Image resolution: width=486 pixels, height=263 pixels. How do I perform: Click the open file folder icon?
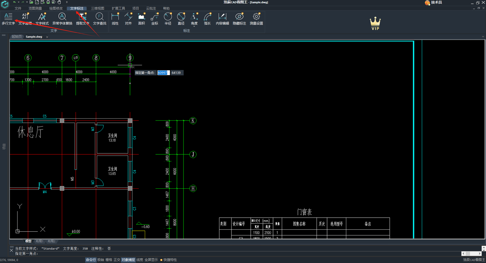31,2
